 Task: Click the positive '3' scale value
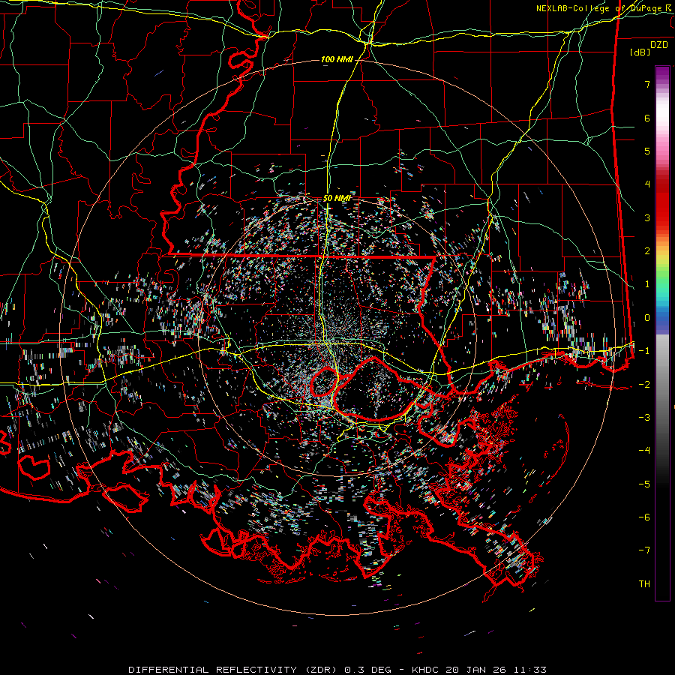tap(647, 217)
